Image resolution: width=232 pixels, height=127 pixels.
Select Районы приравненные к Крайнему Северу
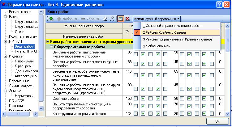coord(178,39)
